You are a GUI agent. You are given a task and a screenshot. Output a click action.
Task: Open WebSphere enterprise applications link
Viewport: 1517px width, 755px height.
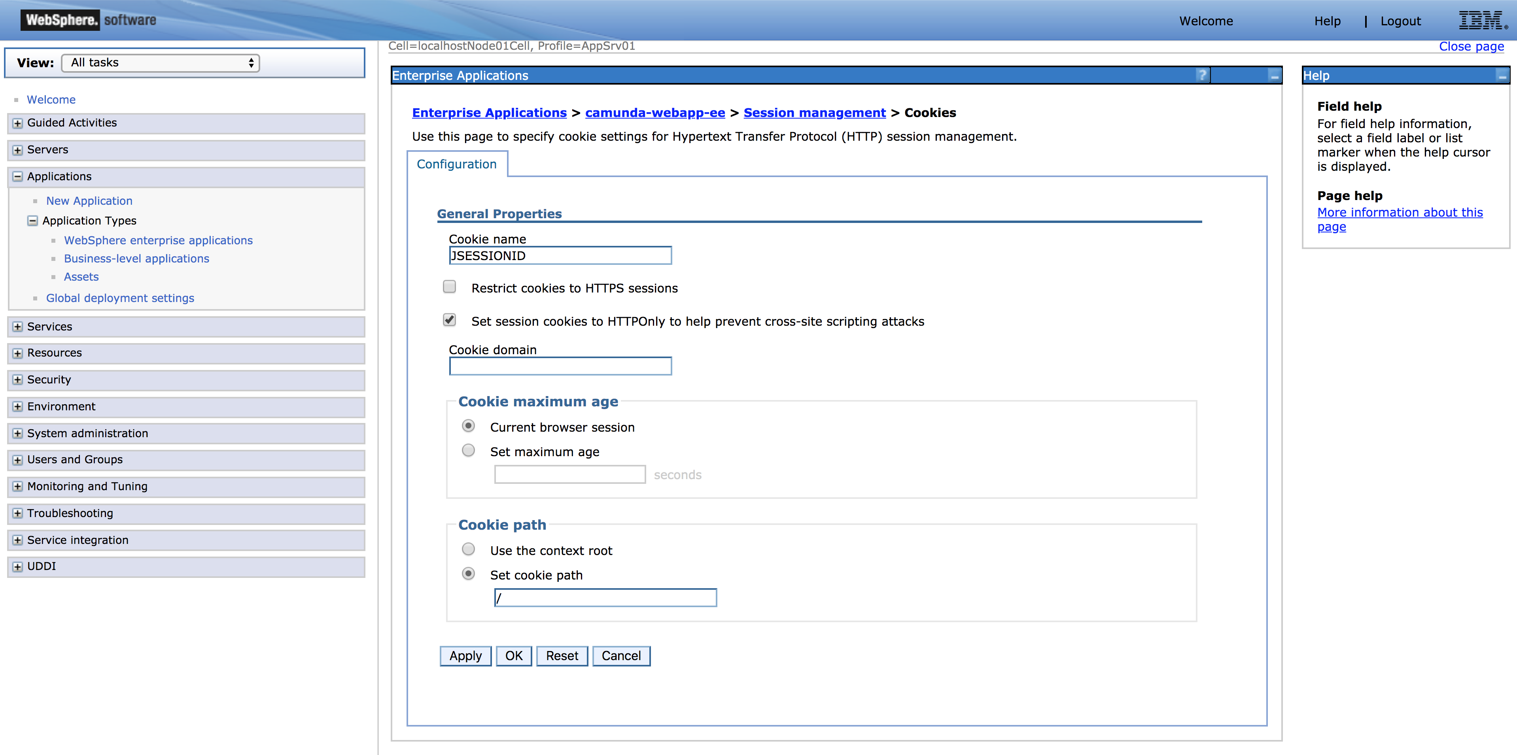point(159,240)
